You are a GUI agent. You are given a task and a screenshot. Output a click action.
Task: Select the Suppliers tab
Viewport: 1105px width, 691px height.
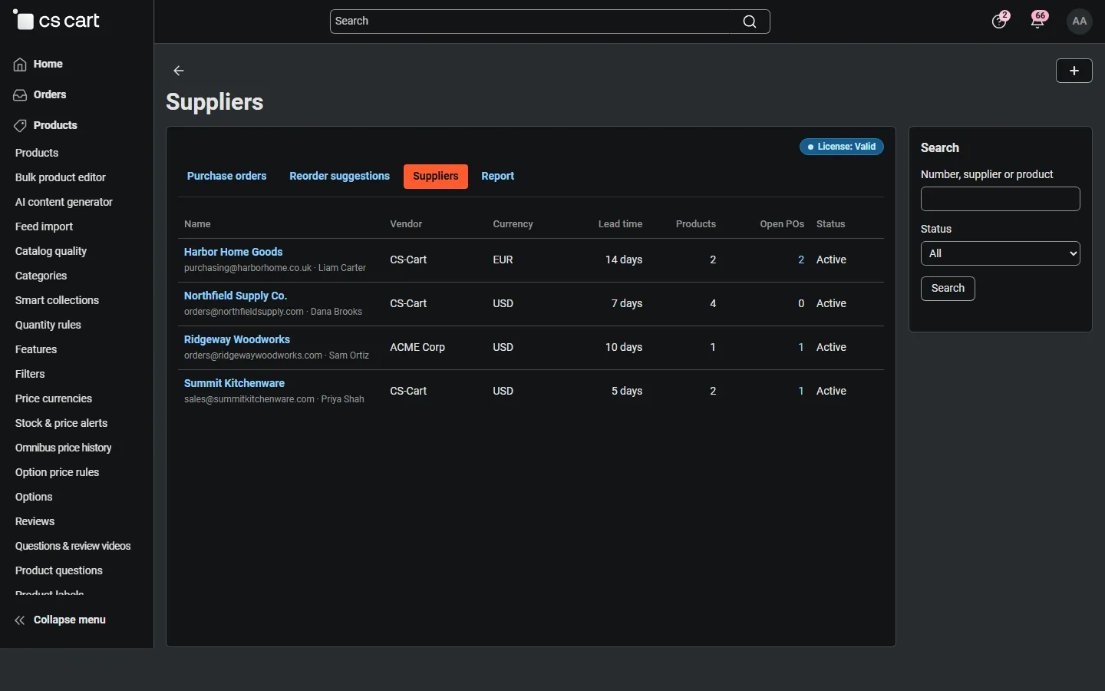(x=436, y=176)
